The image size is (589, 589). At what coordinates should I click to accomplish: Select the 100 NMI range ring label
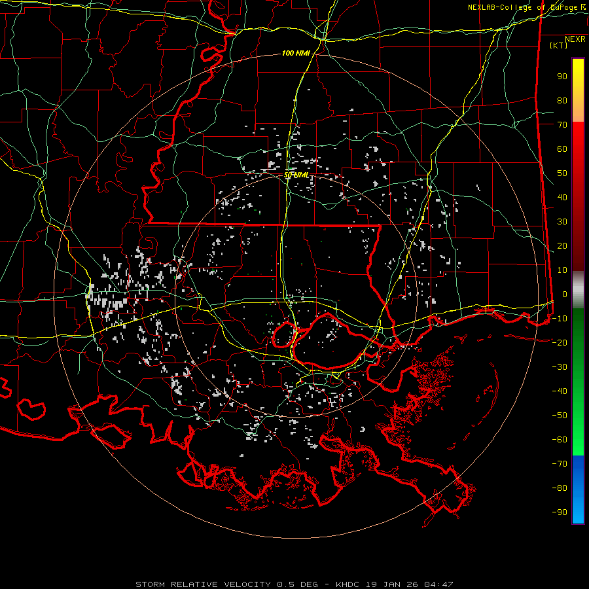[296, 54]
